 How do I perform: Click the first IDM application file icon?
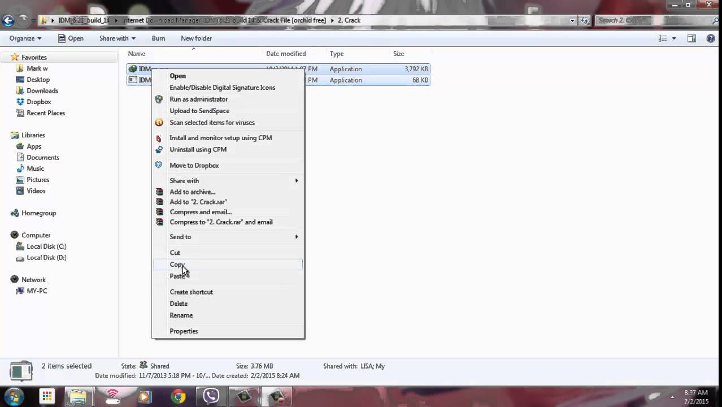tap(133, 69)
